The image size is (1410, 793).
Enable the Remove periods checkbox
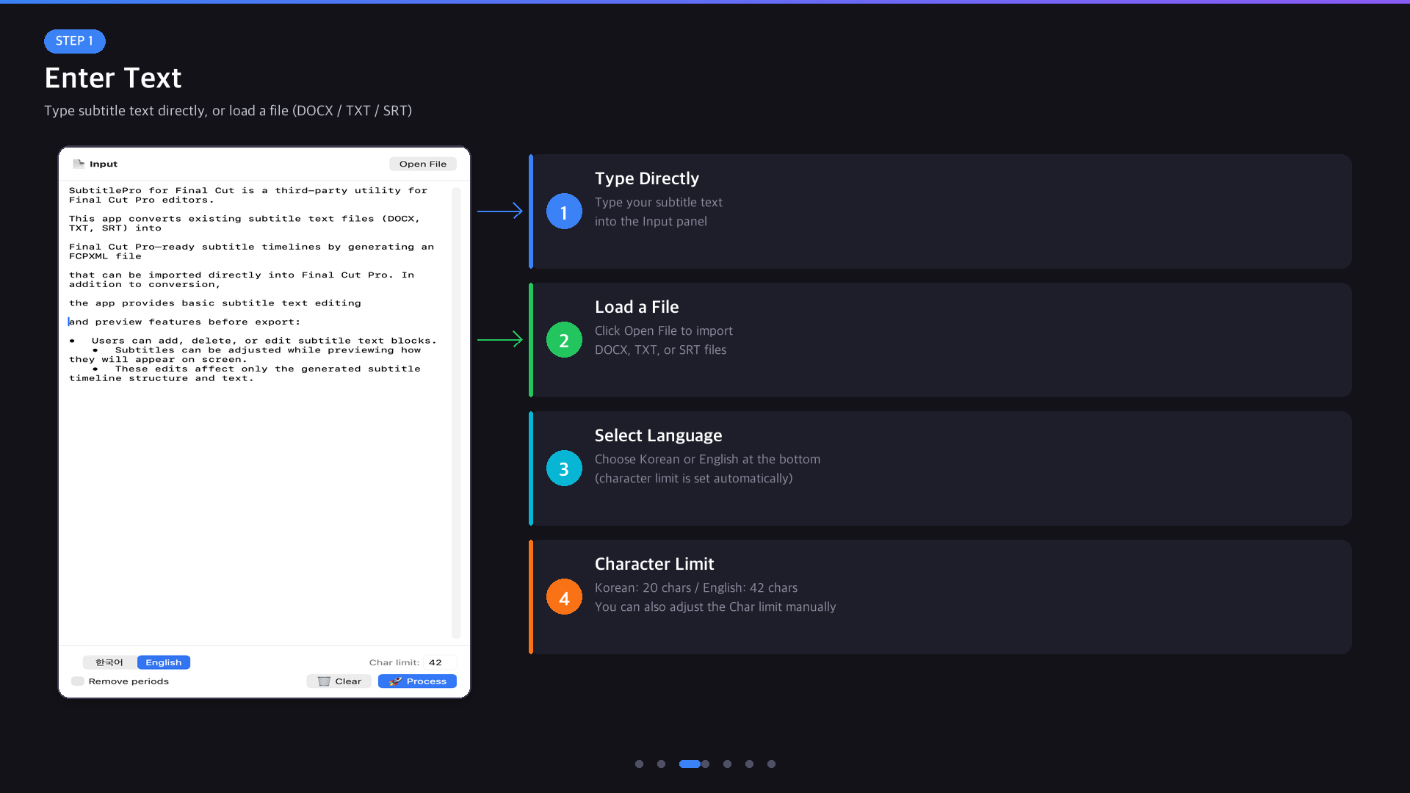[x=78, y=681]
